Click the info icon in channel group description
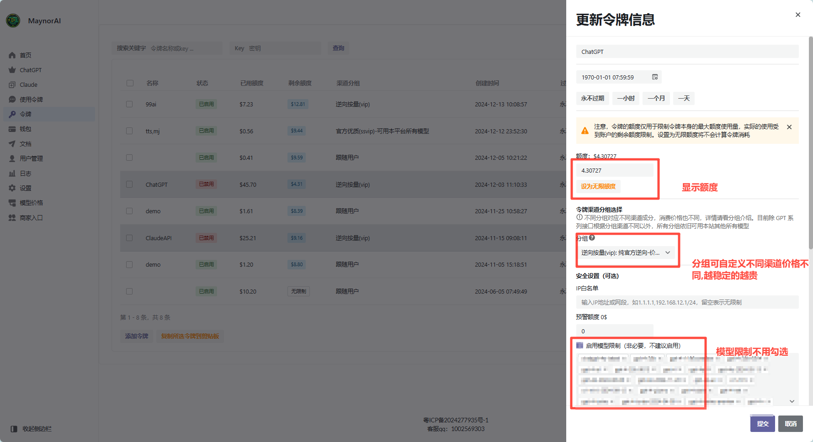 click(579, 217)
